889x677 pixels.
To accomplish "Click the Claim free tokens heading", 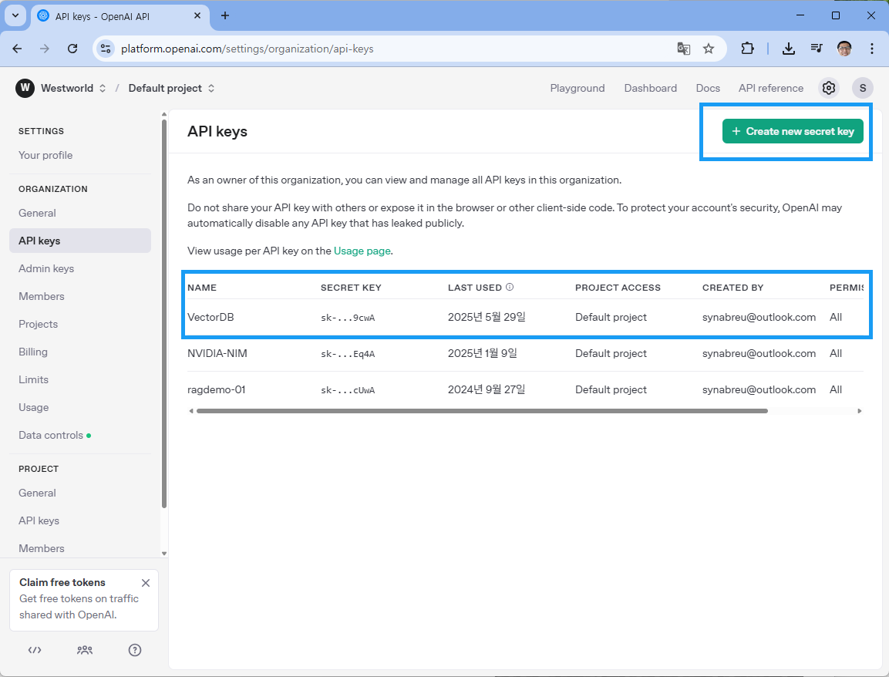I will (x=62, y=582).
